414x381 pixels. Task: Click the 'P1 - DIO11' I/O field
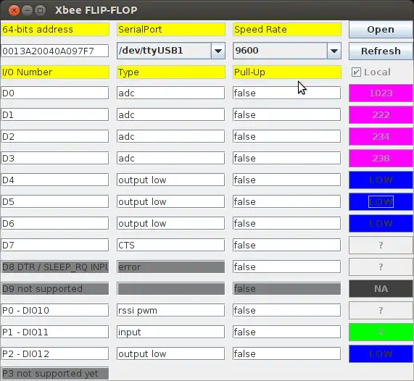(x=55, y=332)
